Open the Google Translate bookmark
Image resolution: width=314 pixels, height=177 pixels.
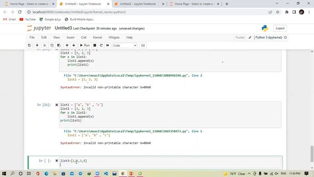coord(50,19)
